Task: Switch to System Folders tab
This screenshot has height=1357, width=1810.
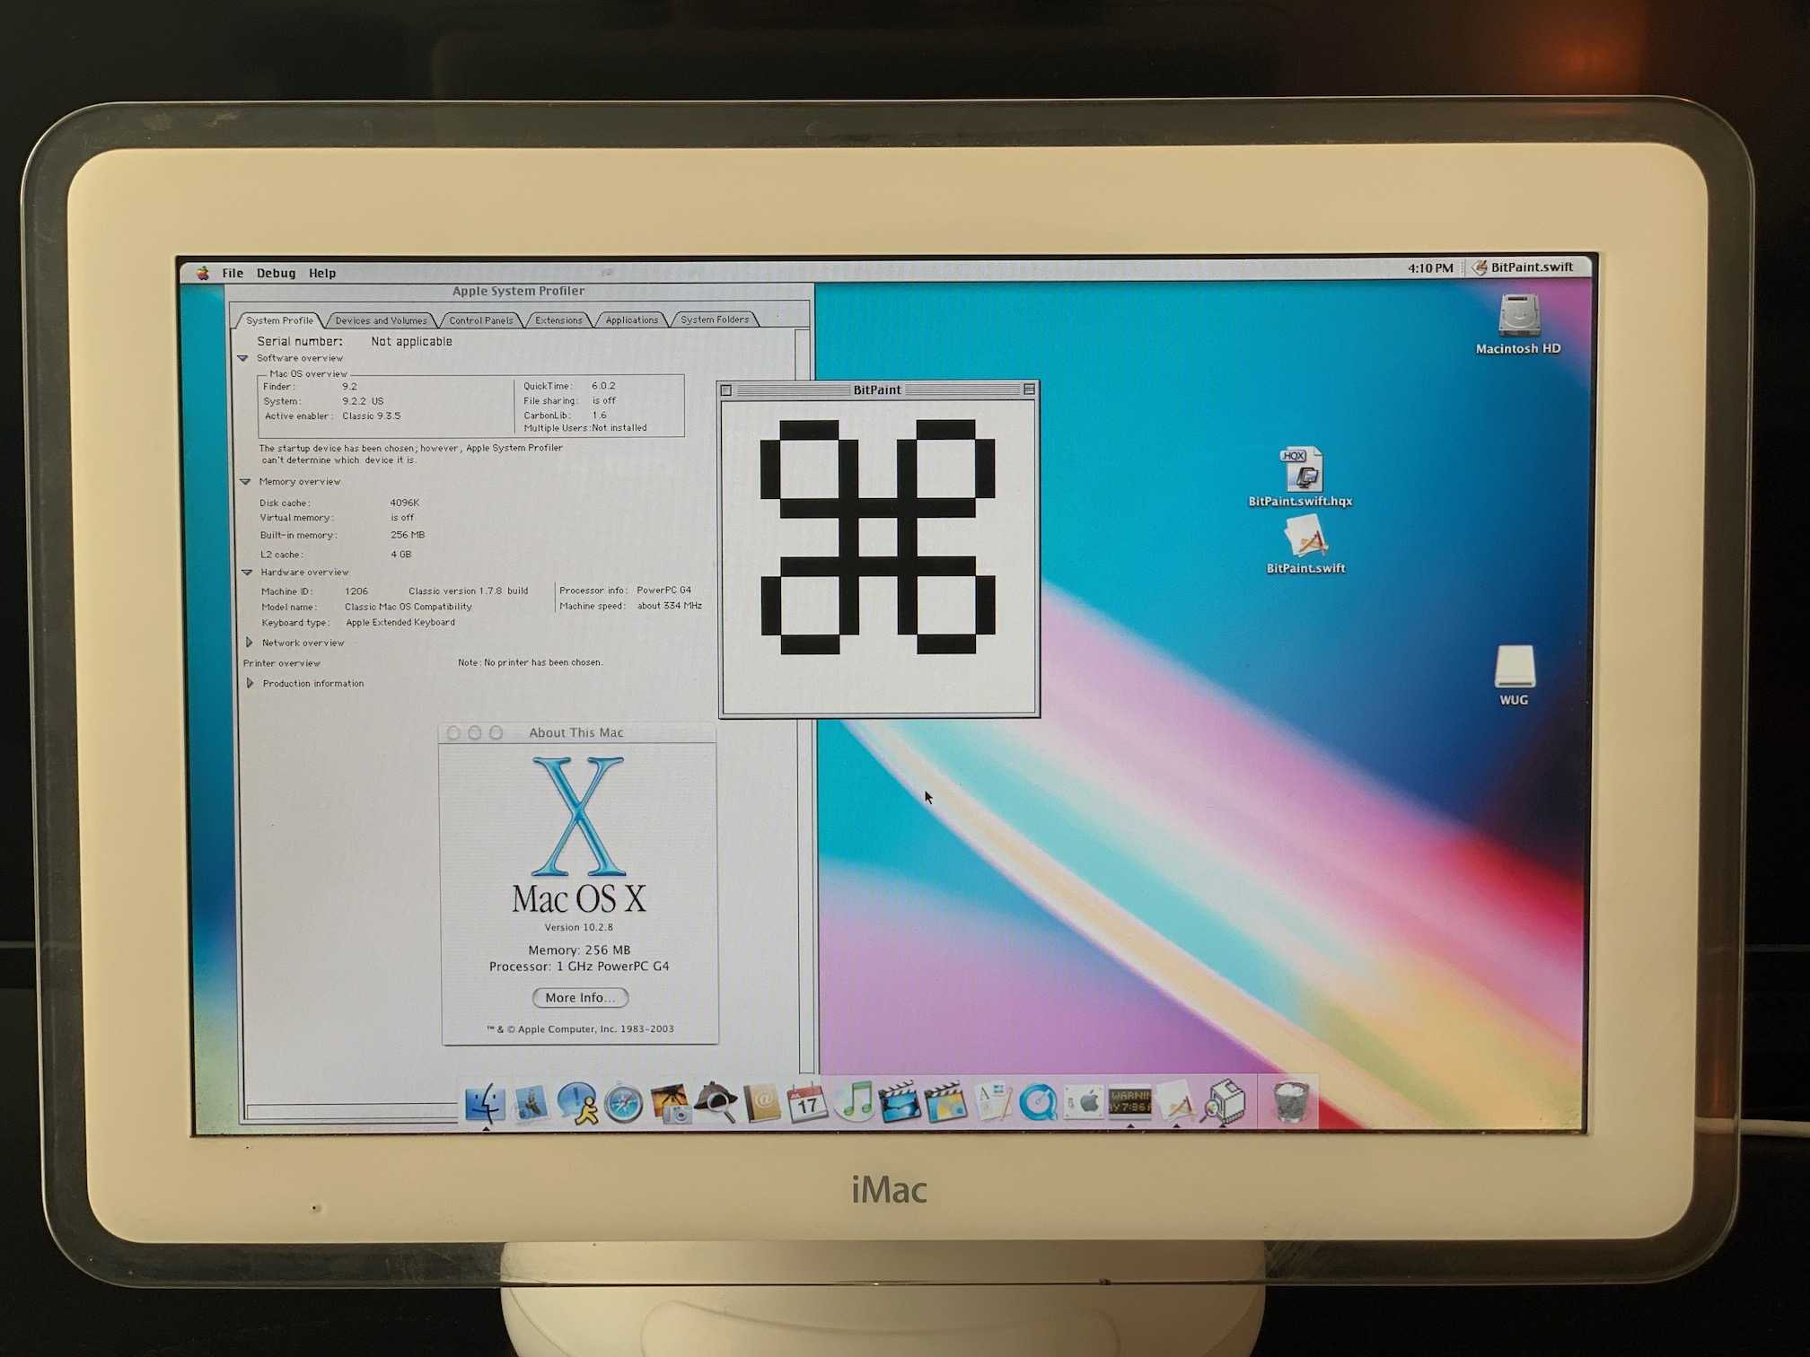Action: (x=715, y=320)
